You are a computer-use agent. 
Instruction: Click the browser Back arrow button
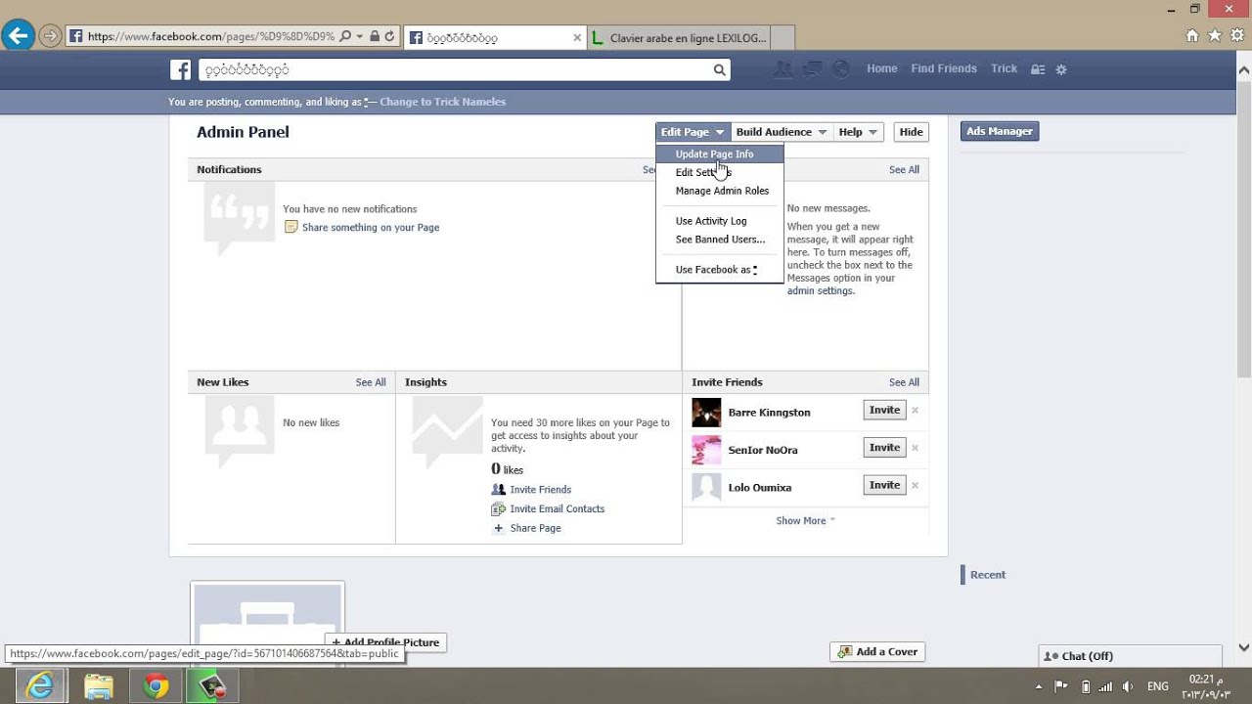[x=17, y=36]
